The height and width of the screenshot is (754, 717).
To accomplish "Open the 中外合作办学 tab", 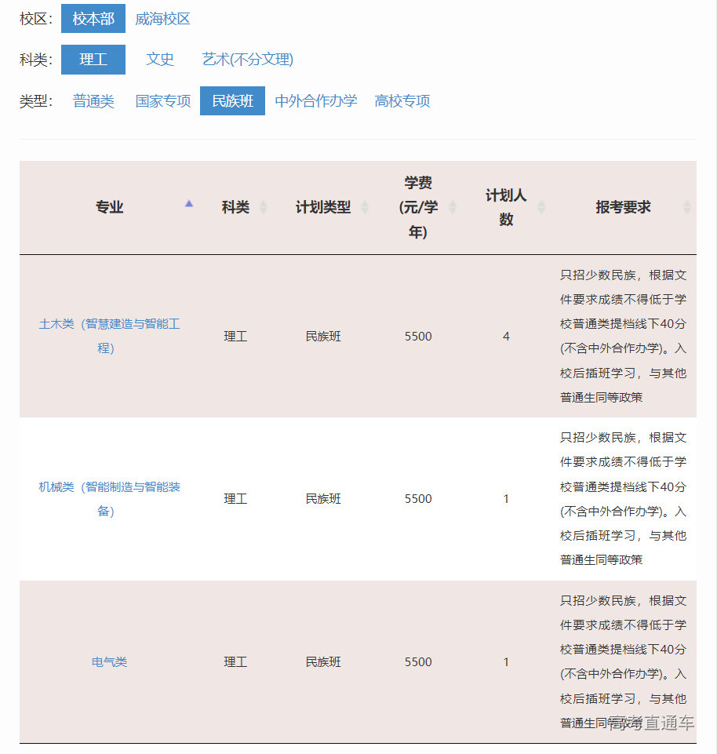I will 316,101.
